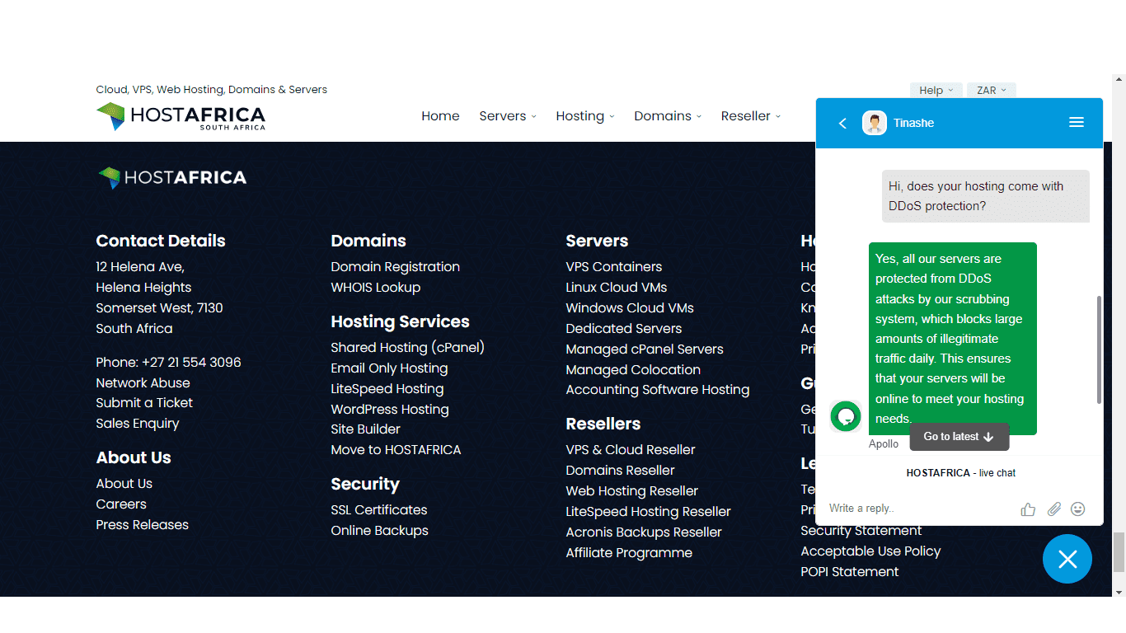Open Domain Registration link

tap(395, 267)
